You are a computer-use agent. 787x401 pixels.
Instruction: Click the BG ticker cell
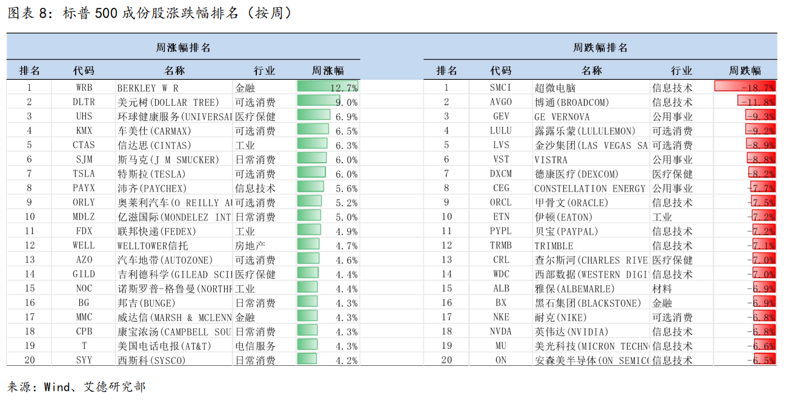point(84,303)
